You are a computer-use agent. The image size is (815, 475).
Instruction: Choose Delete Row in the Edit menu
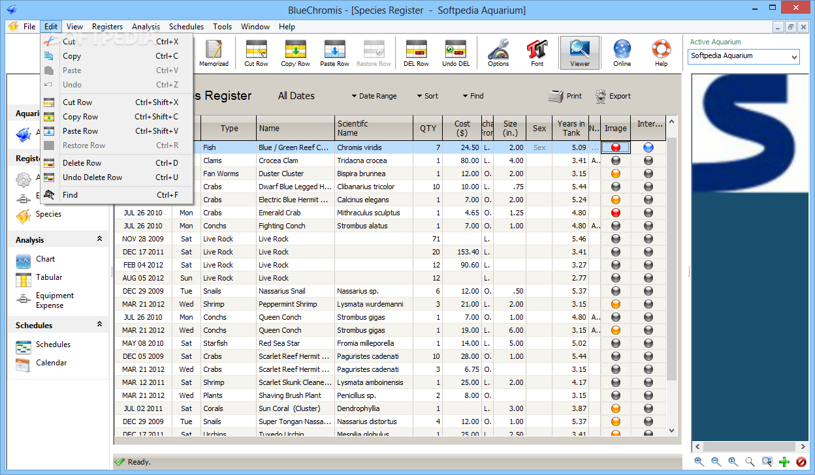click(x=116, y=163)
